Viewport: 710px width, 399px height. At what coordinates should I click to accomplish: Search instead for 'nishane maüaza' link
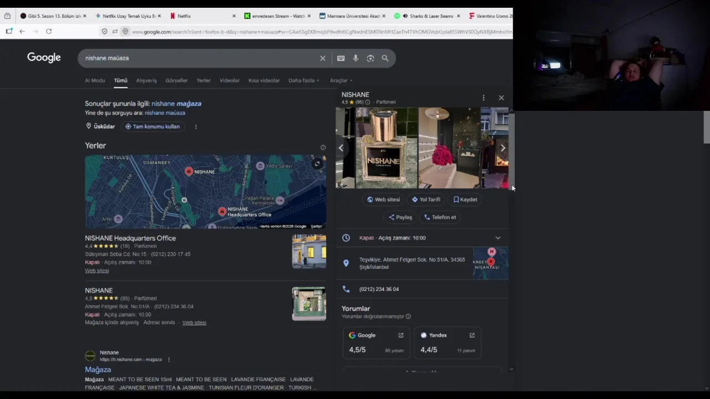tap(165, 113)
